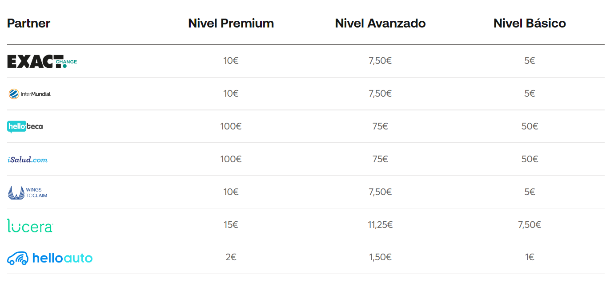Click helloauto Básico price 1€
Viewport: 610px width, 282px height.
pyautogui.click(x=530, y=258)
